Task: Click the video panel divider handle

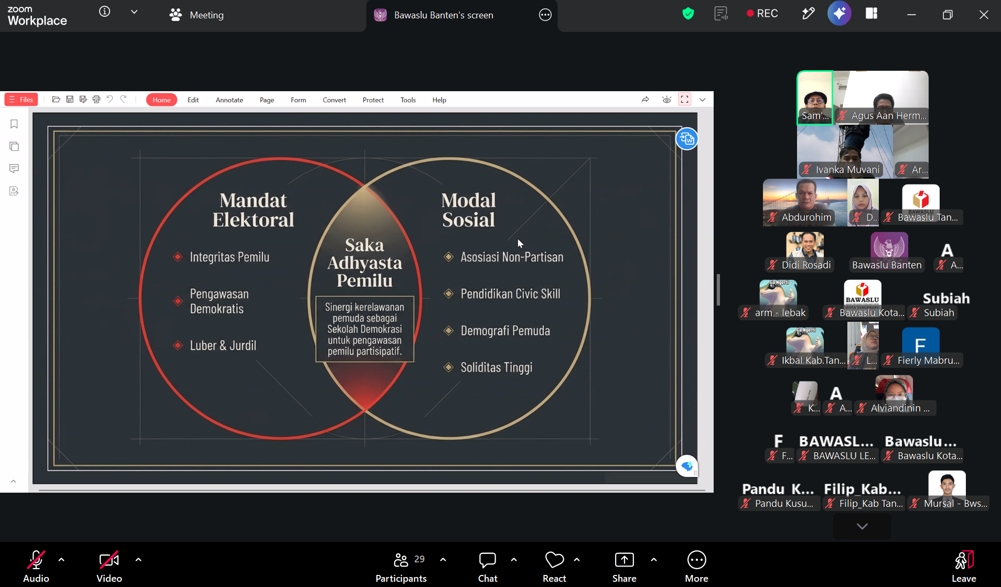Action: (718, 290)
